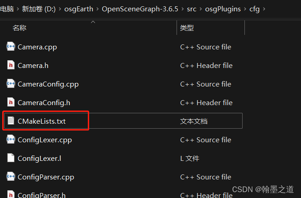
Task: Click the CameraConfig.cpp file icon
Action: pos(10,84)
